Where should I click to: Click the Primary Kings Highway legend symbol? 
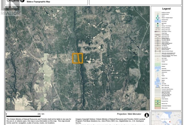(x=158, y=38)
